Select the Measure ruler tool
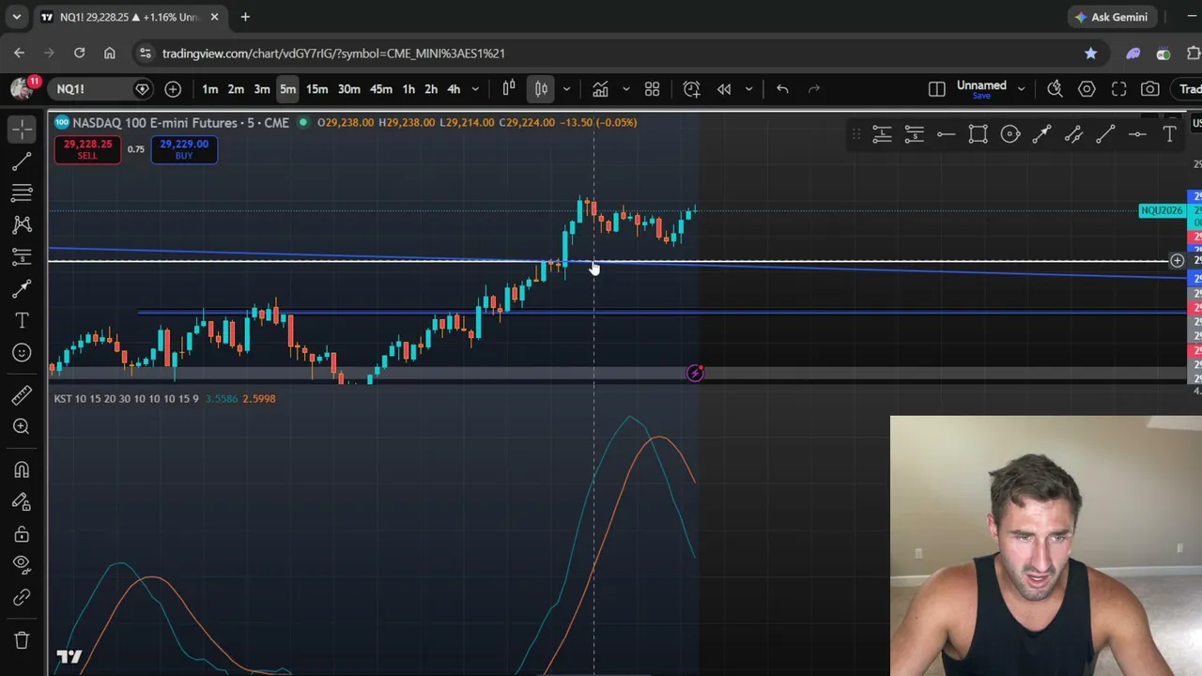 click(x=22, y=395)
